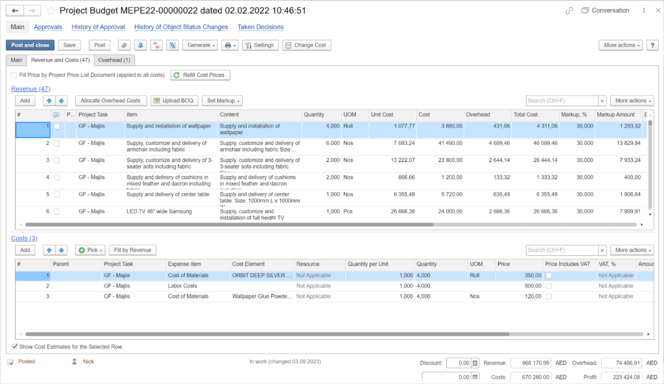Toggle Price Includes VAT for cost row 3
Viewport: 664px width, 384px height.
pyautogui.click(x=549, y=297)
